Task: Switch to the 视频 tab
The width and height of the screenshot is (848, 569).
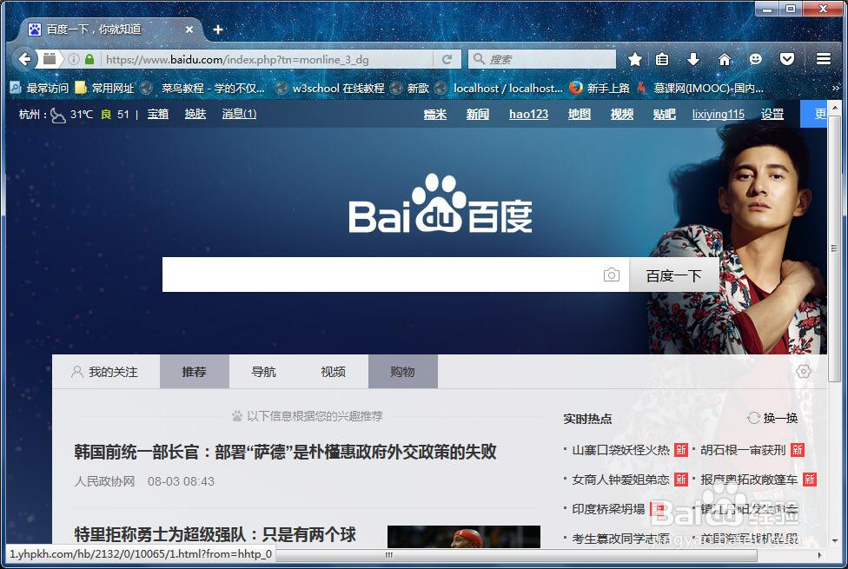Action: pos(333,372)
